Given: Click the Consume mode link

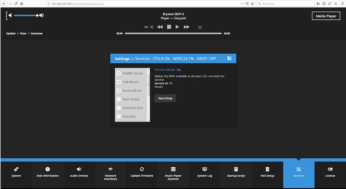Looking at the screenshot, I should pyautogui.click(x=36, y=33).
